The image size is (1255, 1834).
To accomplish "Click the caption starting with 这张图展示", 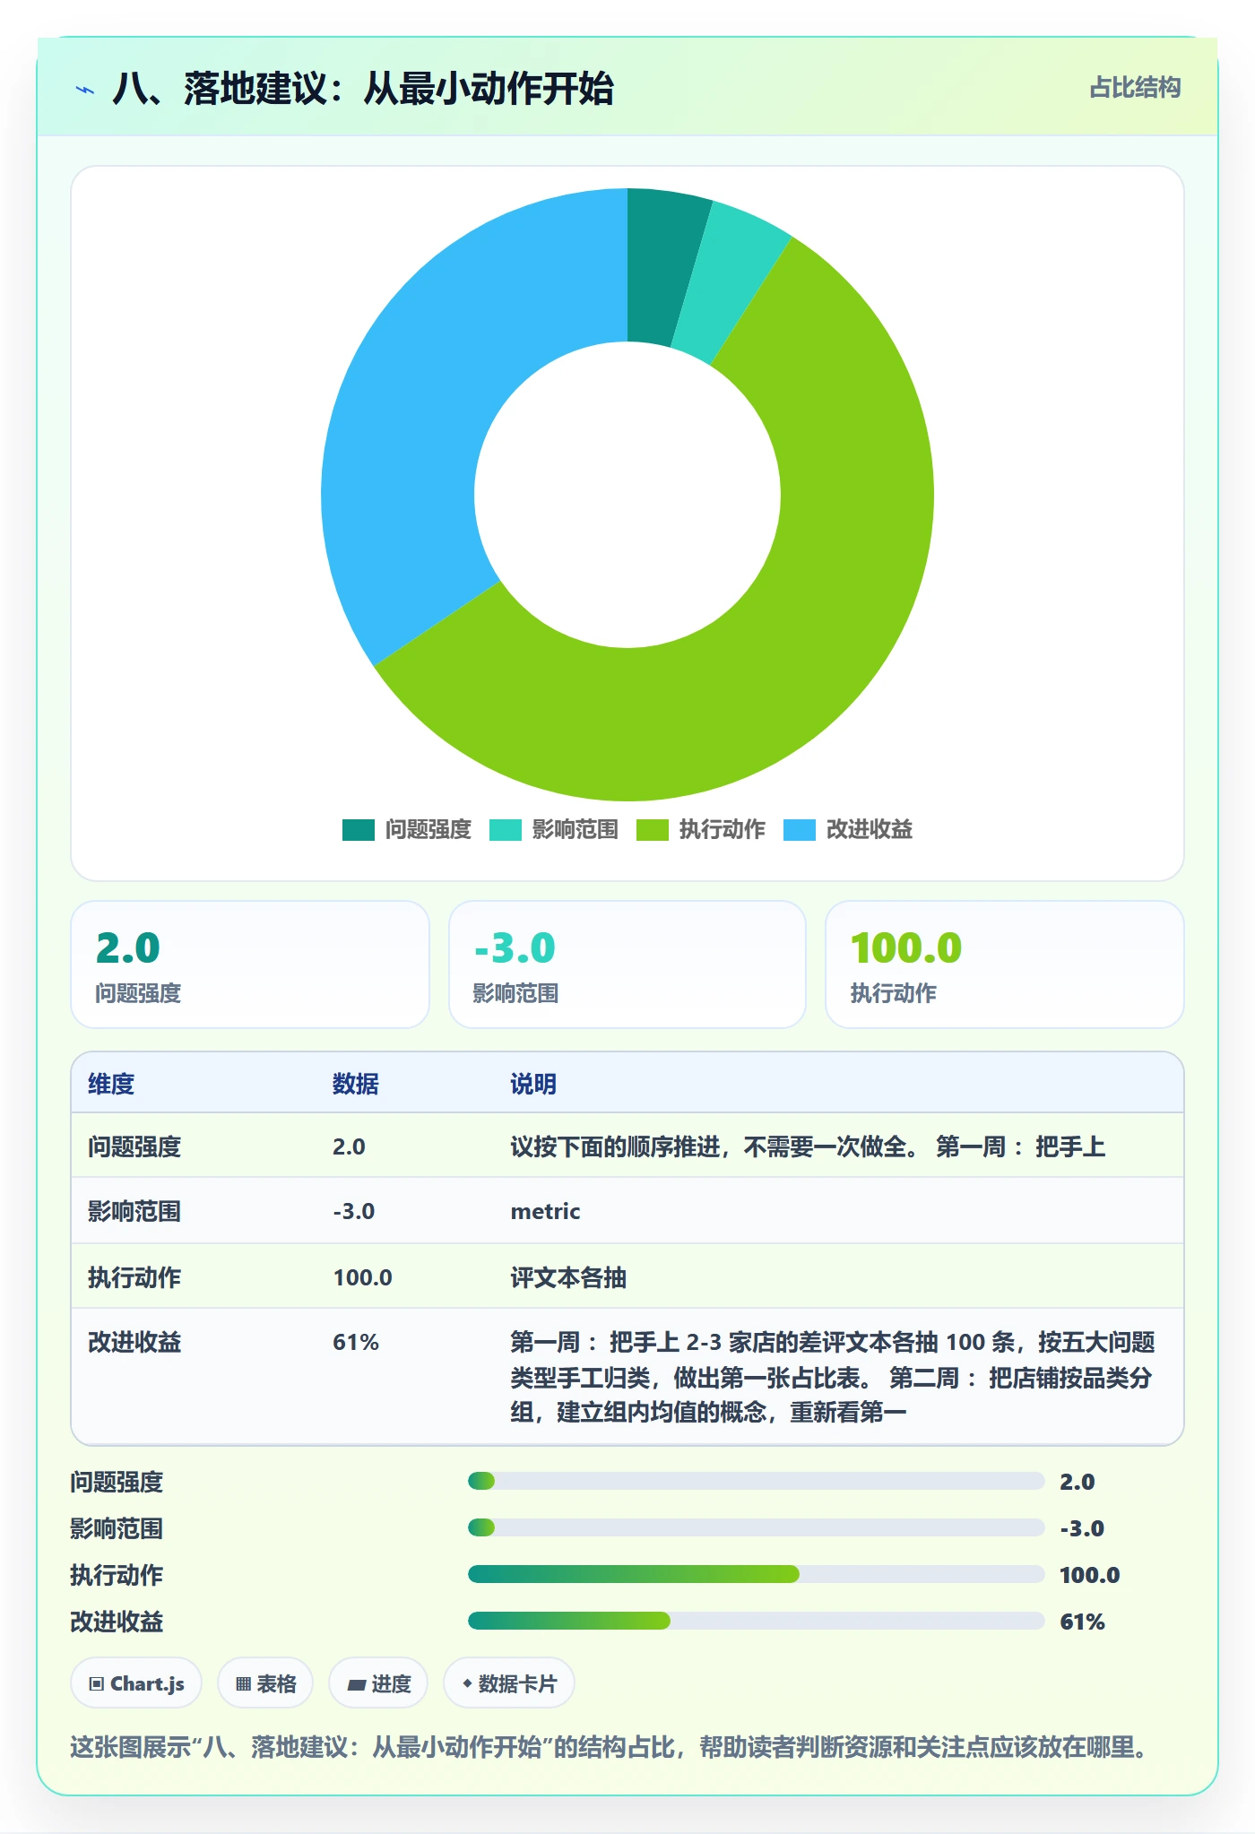I will [610, 1747].
